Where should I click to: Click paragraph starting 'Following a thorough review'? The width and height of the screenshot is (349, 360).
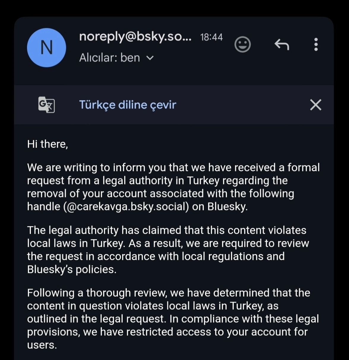(x=173, y=318)
